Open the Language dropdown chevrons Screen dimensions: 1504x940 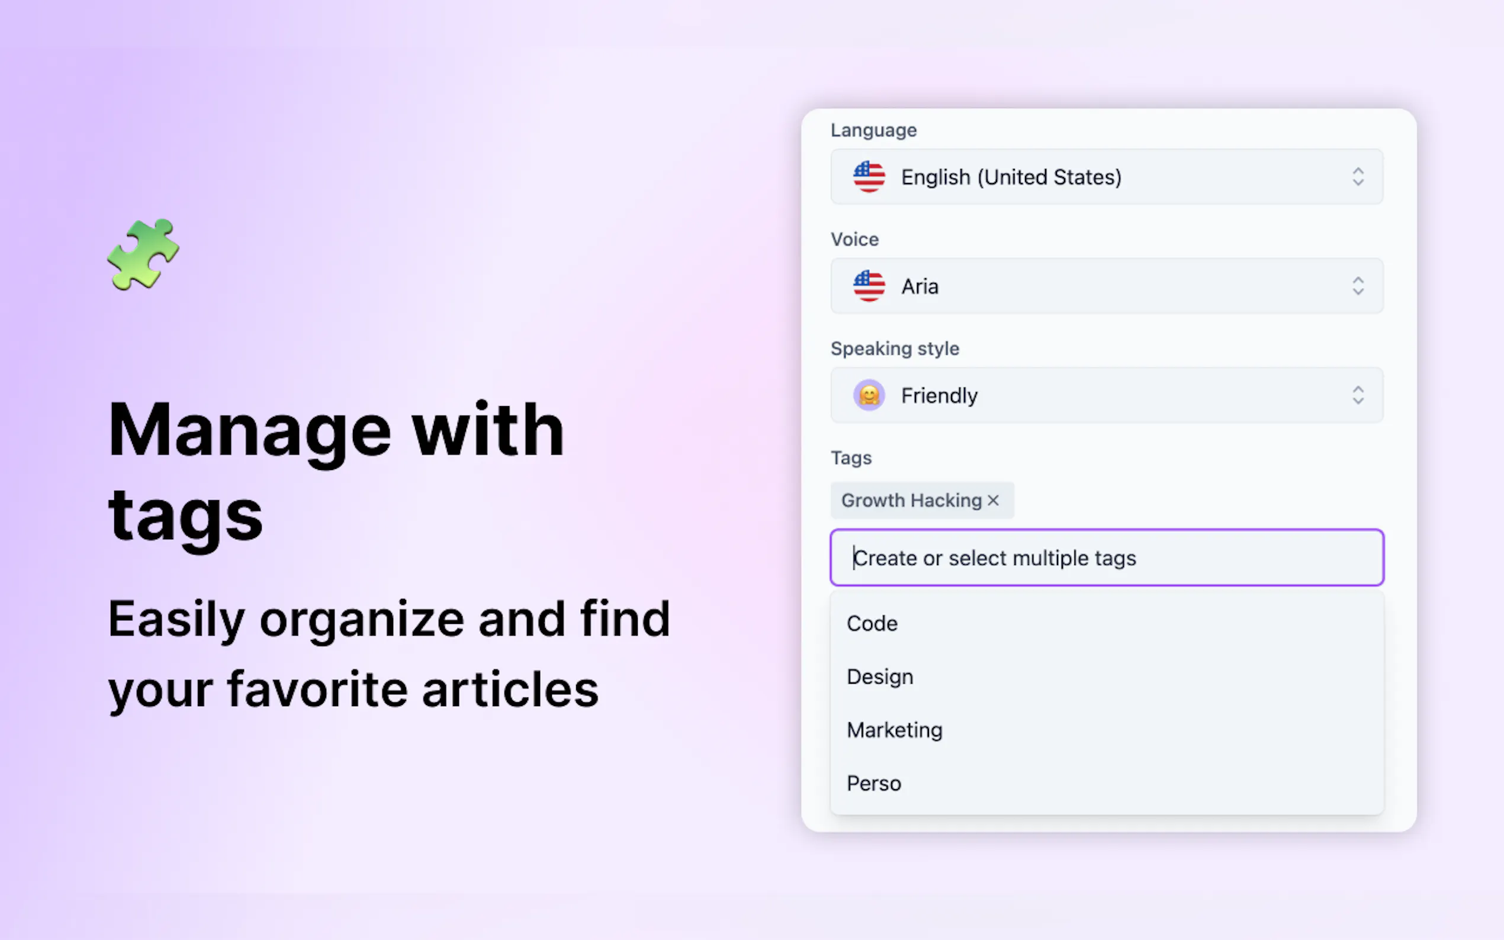point(1357,176)
